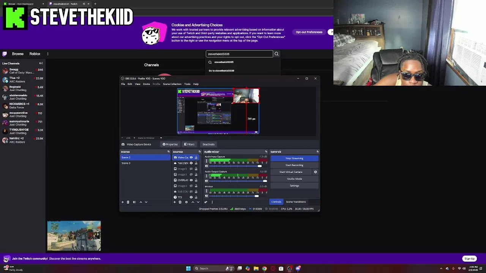Viewport: 486px width, 273px height.
Task: Click Sign Up button on Twitch
Action: pos(469,259)
